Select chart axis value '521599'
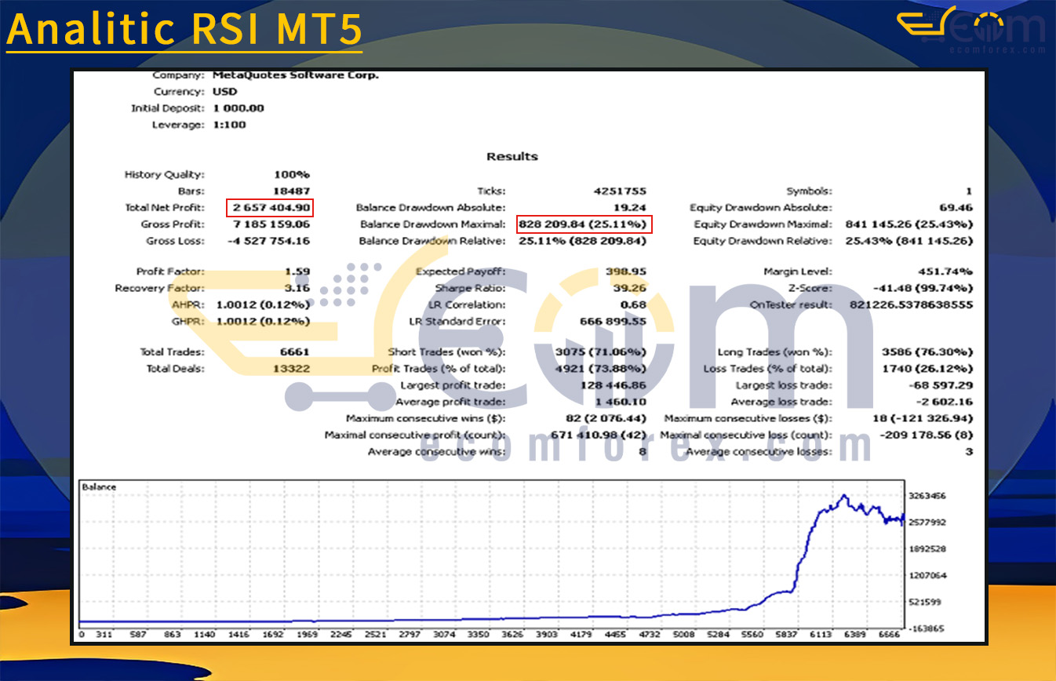 (x=924, y=602)
